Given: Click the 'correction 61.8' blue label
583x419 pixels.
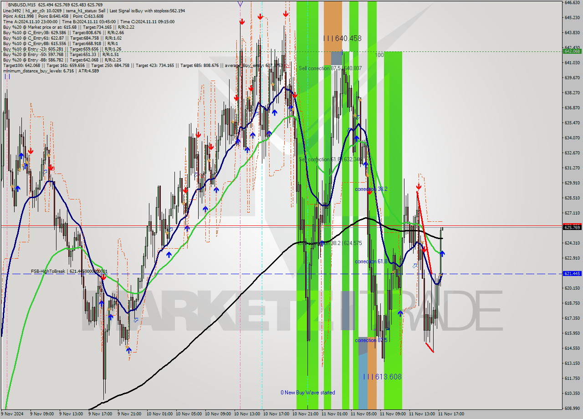Looking at the screenshot, I should point(371,261).
